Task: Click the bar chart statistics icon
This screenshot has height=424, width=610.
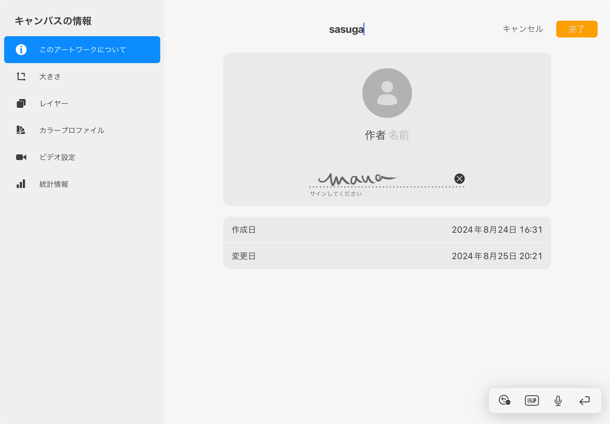Action: (21, 184)
